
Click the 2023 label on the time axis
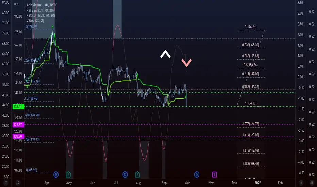click(258, 183)
